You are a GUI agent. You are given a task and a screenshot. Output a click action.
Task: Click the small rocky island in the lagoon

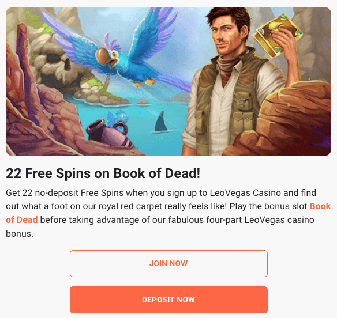143,101
